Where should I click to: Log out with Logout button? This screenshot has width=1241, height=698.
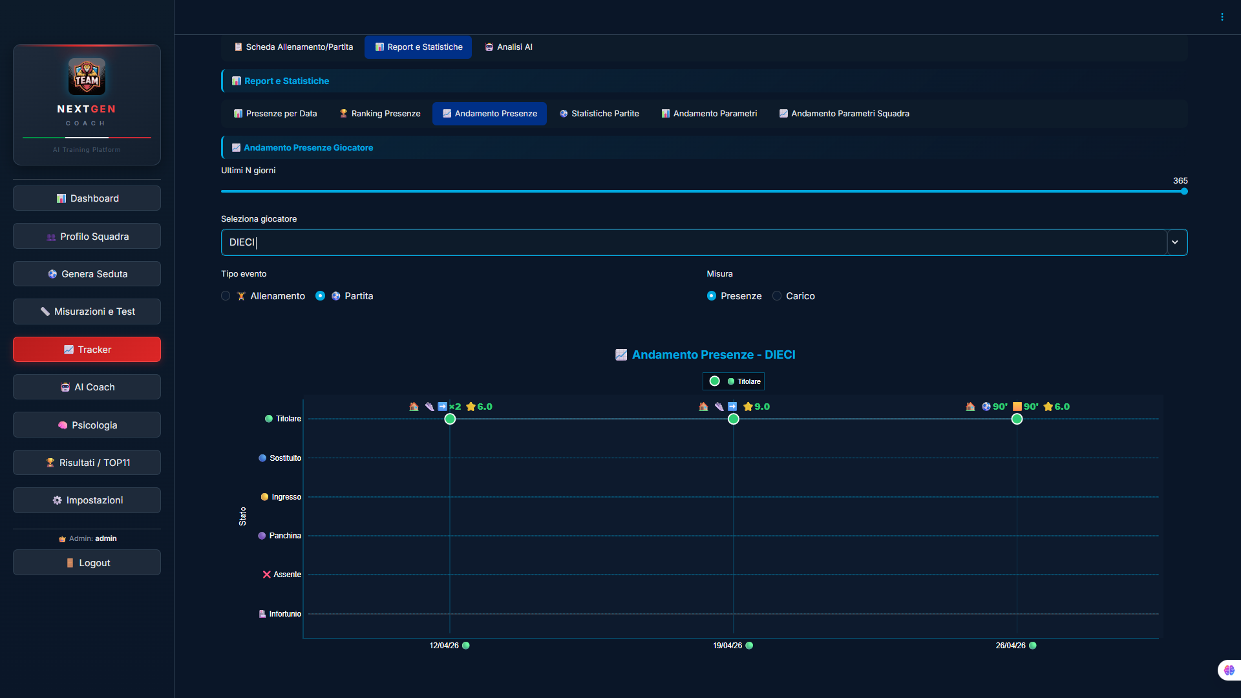[87, 563]
